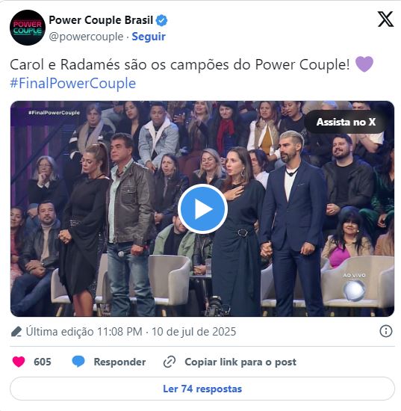401x411 pixels.
Task: Open the info circle icon
Action: tap(386, 331)
